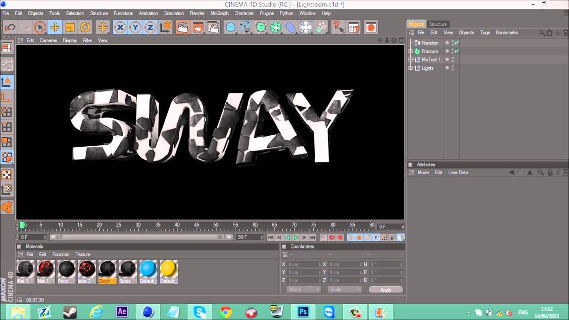Image resolution: width=569 pixels, height=320 pixels.
Task: Open User Data in Attributes panel
Action: click(x=458, y=172)
